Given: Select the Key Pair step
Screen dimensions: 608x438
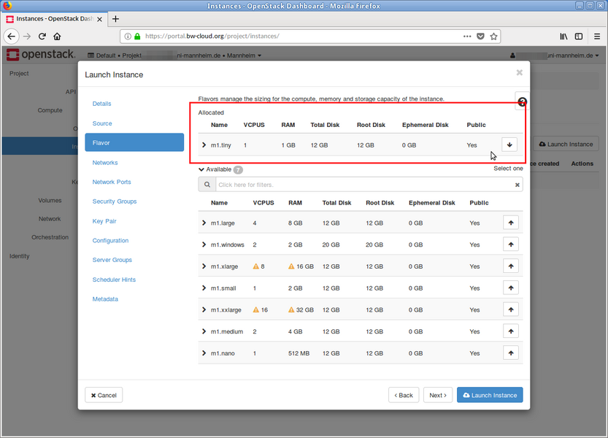Looking at the screenshot, I should click(104, 221).
